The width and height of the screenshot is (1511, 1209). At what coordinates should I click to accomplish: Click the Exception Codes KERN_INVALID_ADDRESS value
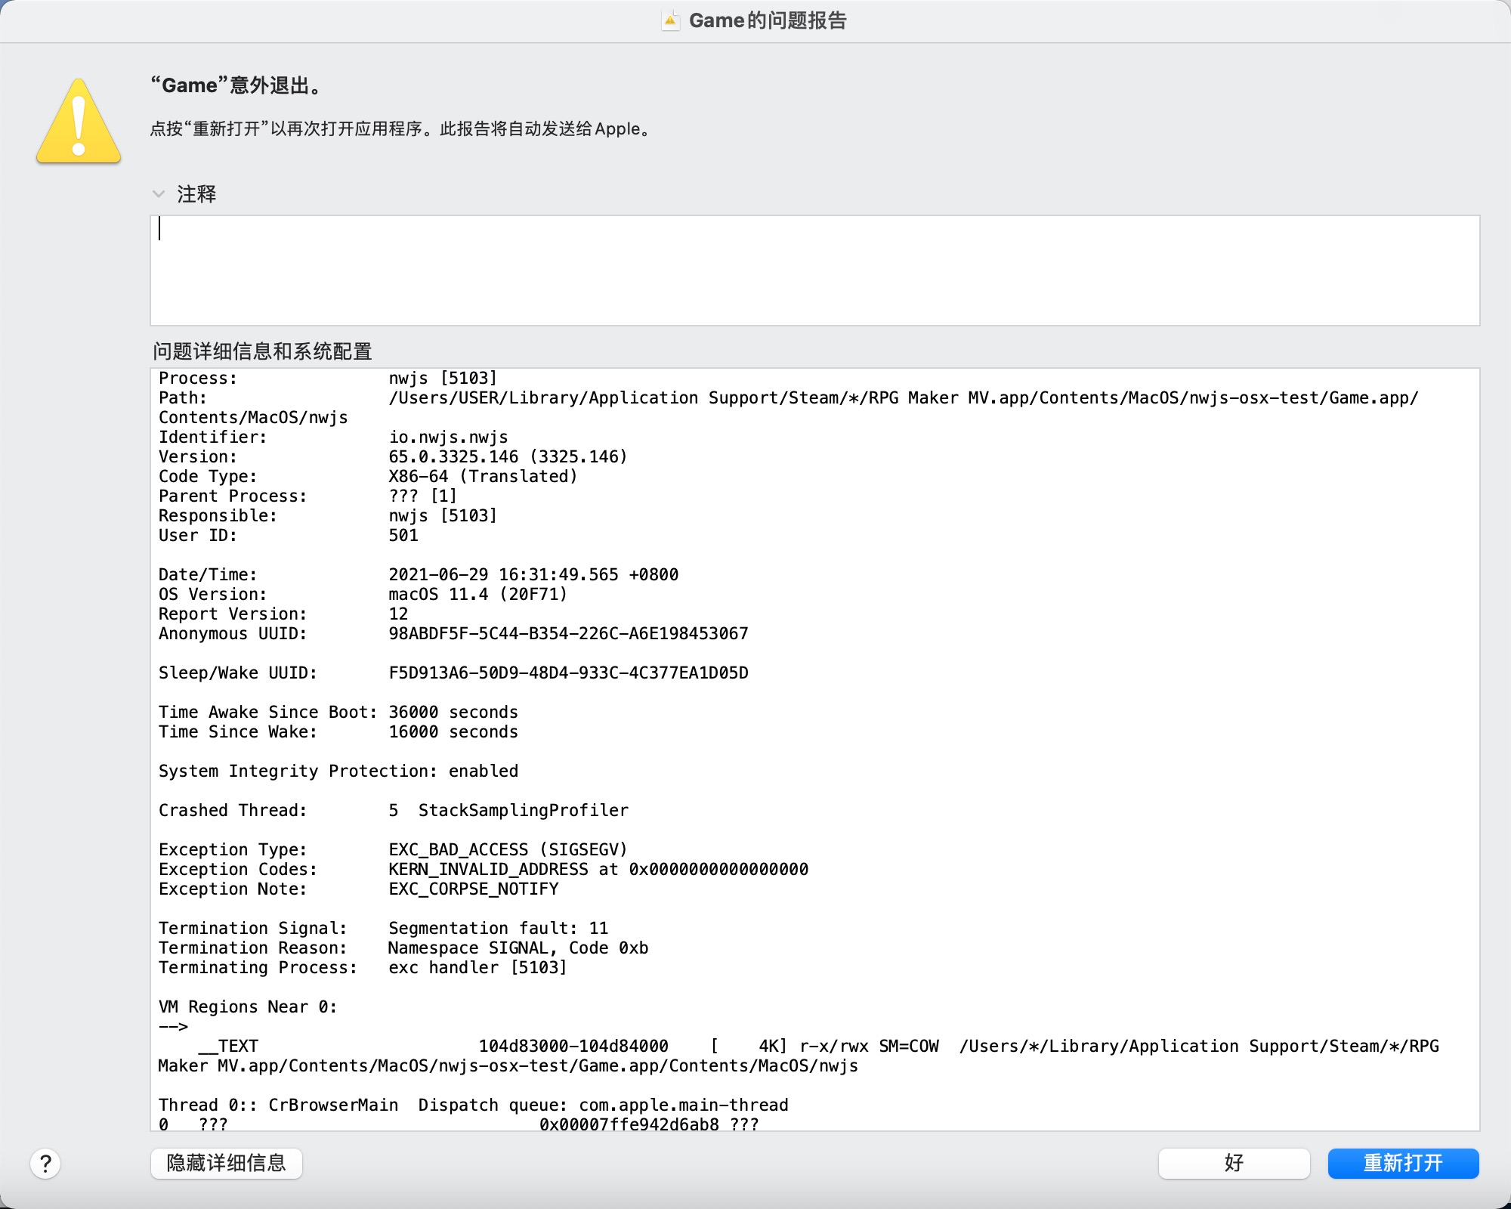click(598, 869)
